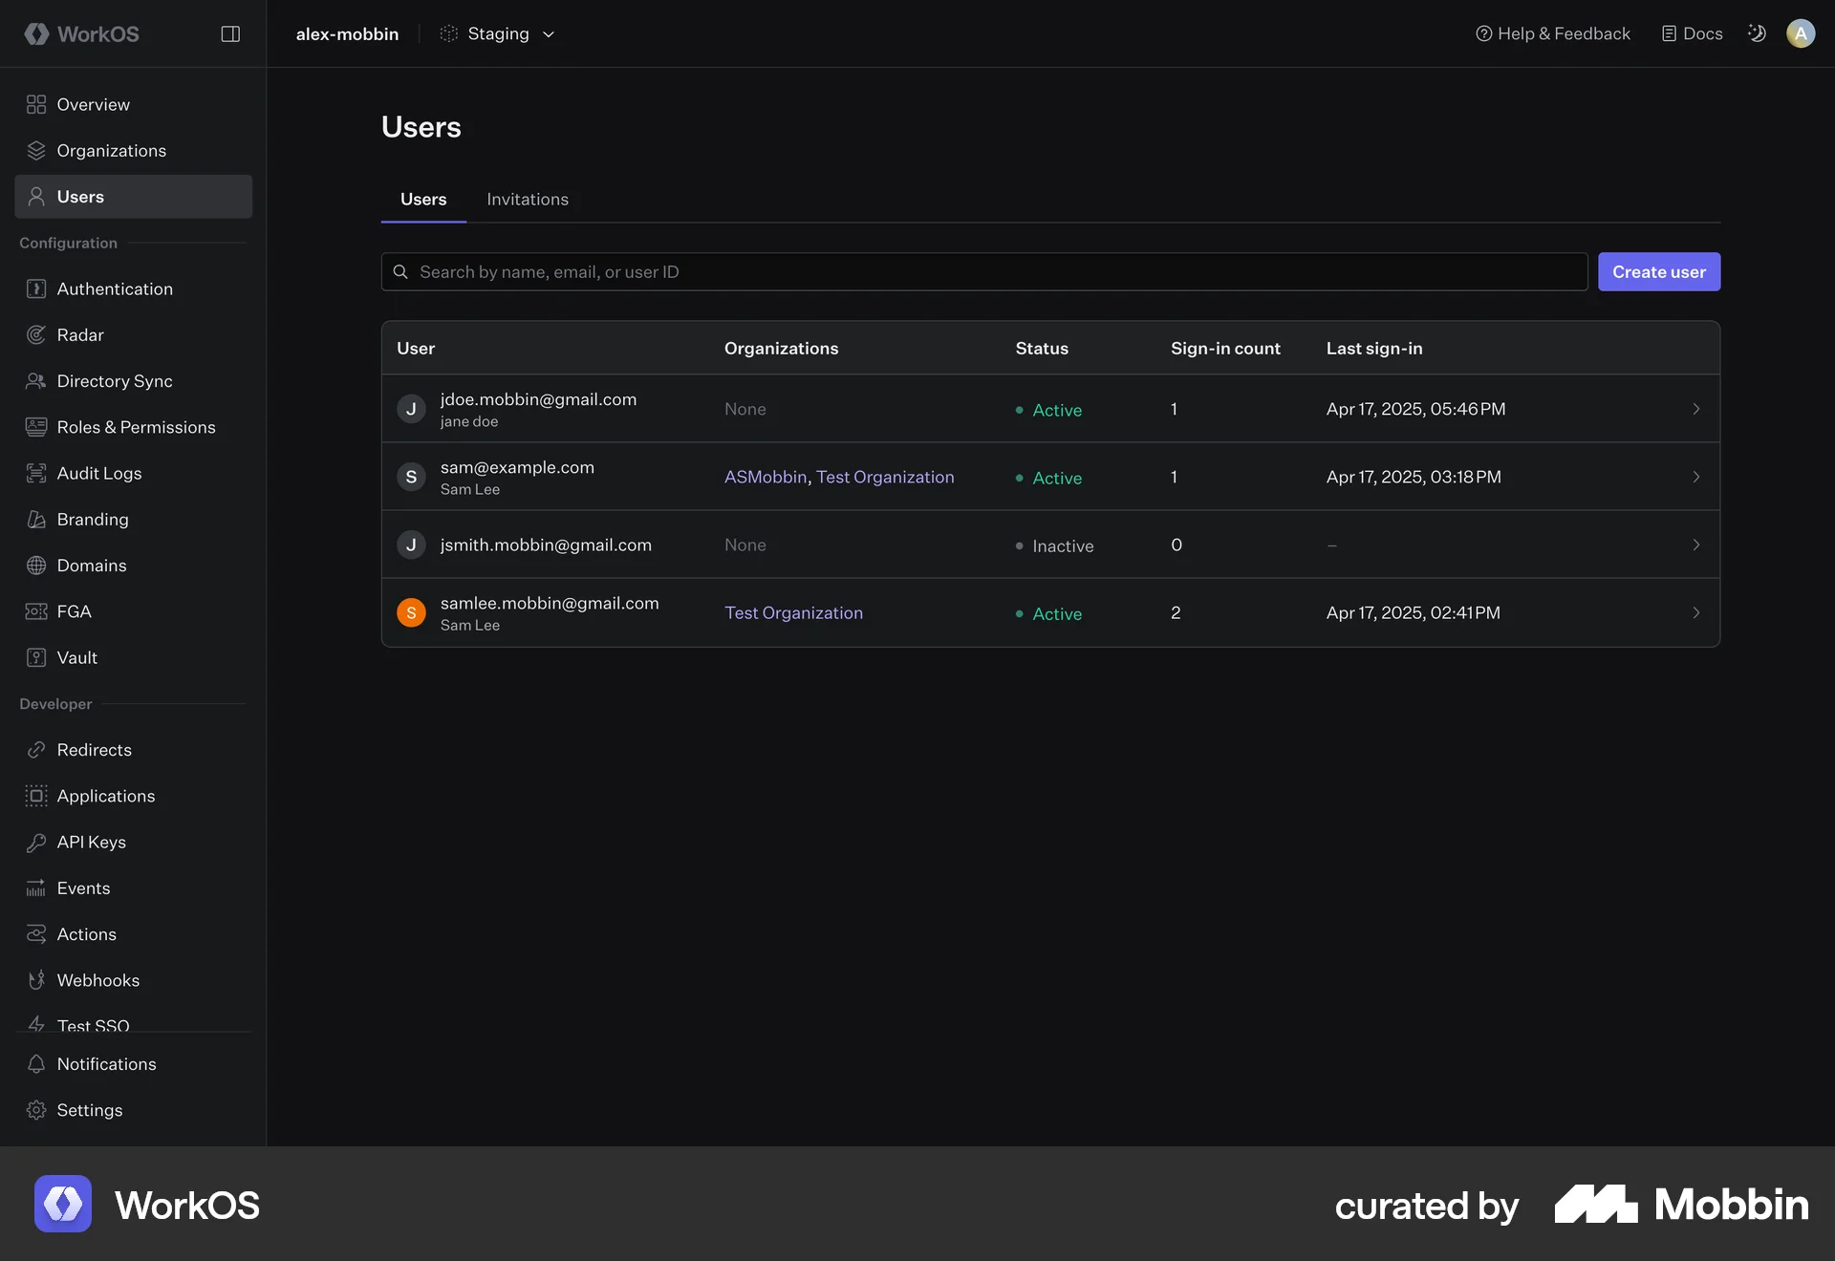Expand details for jdoe.mobbin@gmail.com row
This screenshot has width=1835, height=1261.
tap(1696, 409)
